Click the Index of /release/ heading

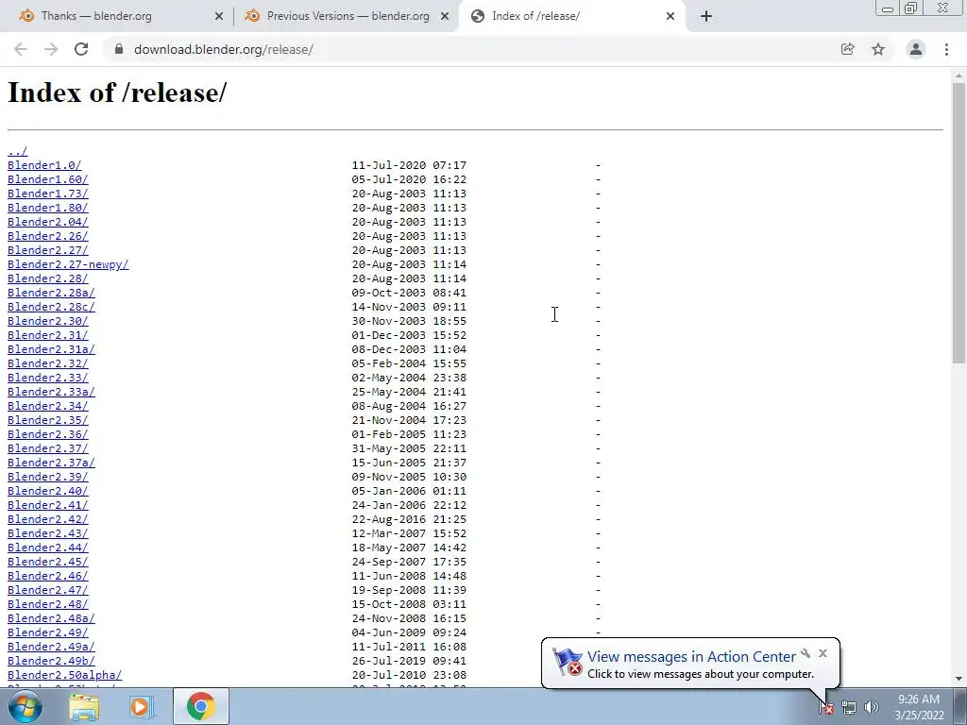(117, 93)
